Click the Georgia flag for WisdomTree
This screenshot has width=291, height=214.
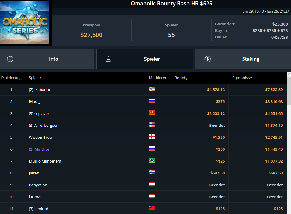point(152,136)
